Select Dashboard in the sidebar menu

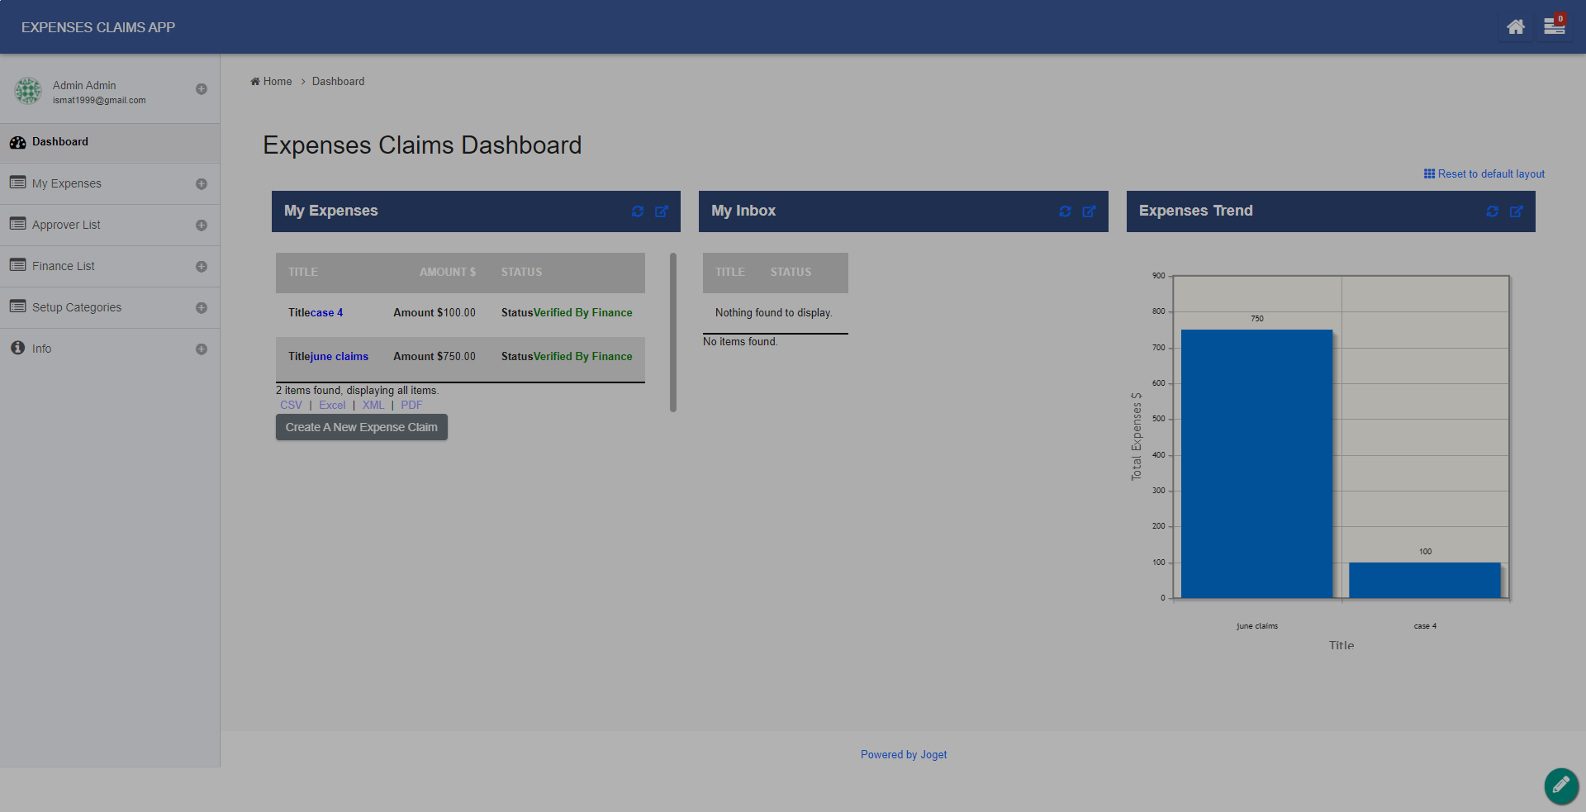point(60,142)
